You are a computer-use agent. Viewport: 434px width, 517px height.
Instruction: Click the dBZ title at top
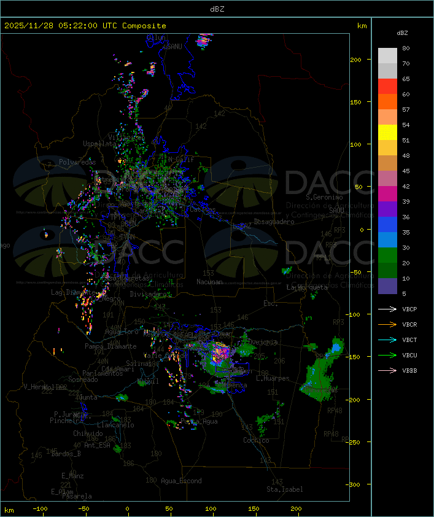point(217,9)
